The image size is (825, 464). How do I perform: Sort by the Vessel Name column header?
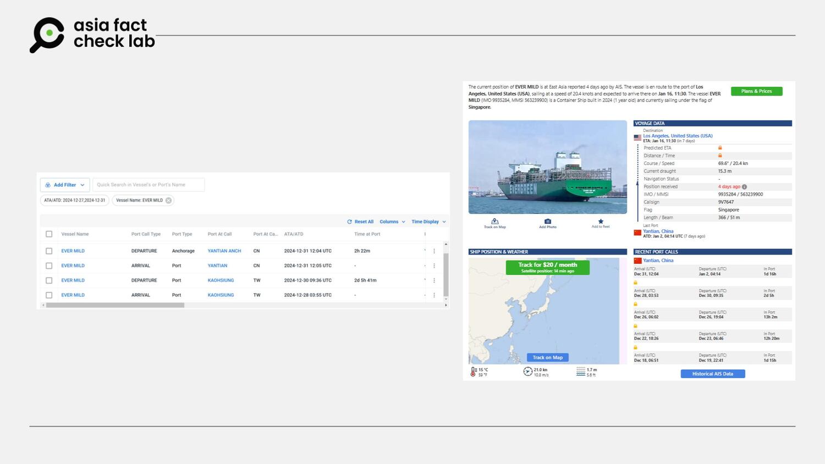[x=75, y=234]
